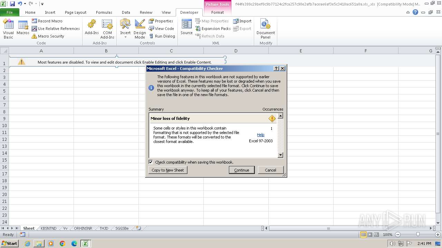The height and width of the screenshot is (248, 442).
Task: Select the KBSNTND sheet tab
Action: tap(48, 228)
